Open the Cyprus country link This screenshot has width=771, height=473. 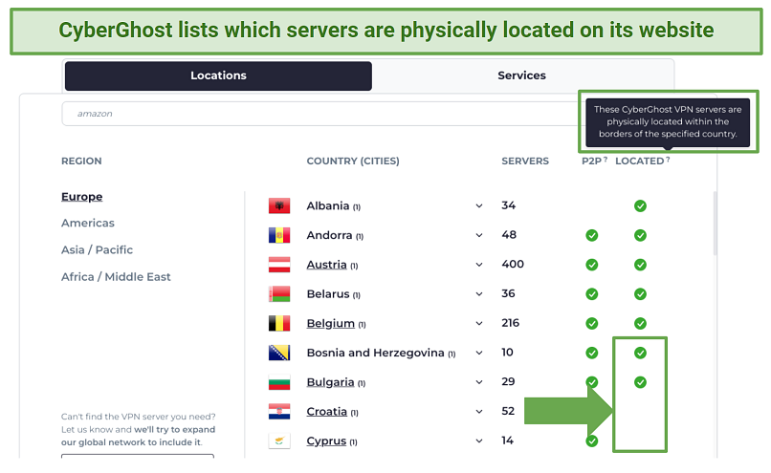point(326,441)
